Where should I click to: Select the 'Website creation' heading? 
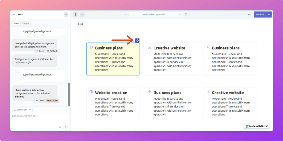point(111,93)
